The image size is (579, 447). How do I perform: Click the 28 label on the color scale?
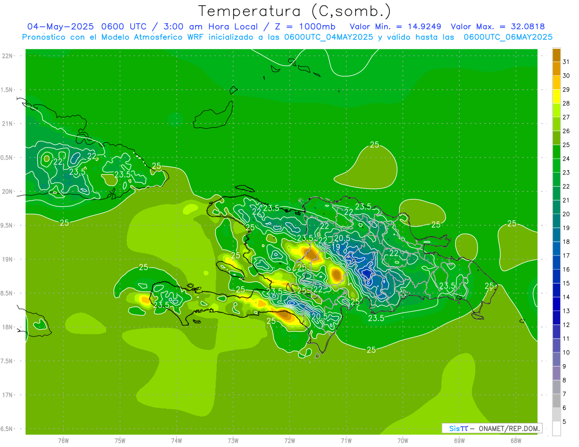coord(566,103)
